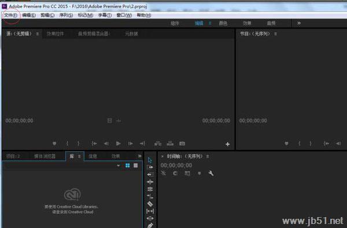Open the library selection dropdown arrow

pyautogui.click(x=119, y=166)
